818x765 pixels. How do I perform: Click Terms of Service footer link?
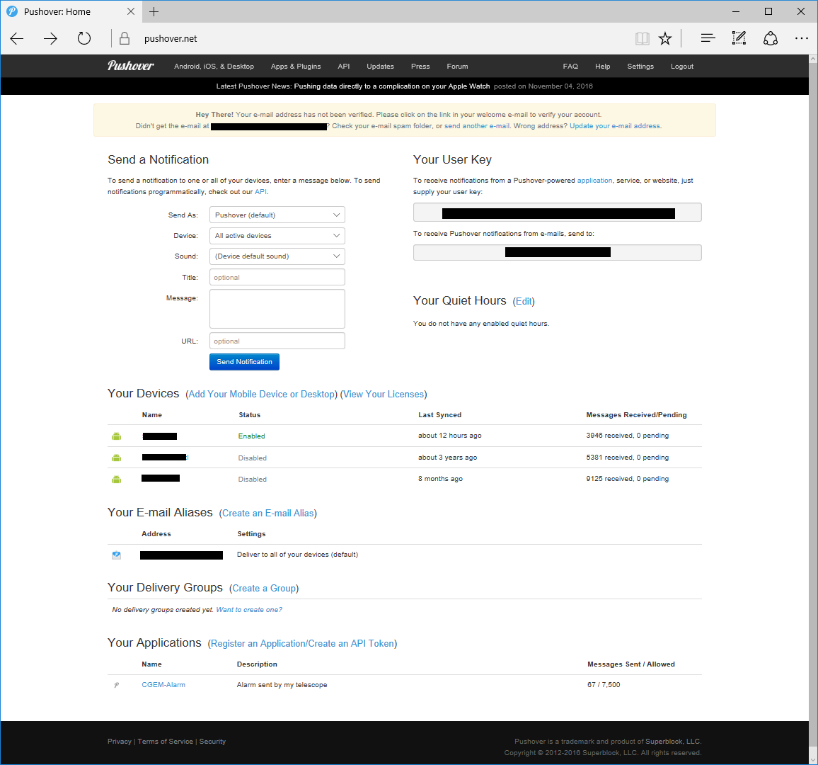pos(166,742)
